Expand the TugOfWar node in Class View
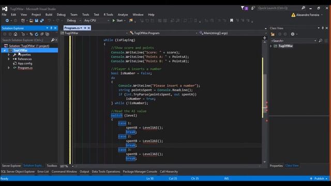 (271, 46)
